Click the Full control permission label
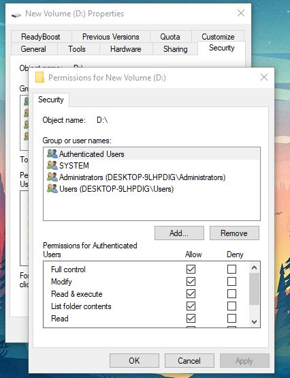Screen dimensions: 290x378 (x=68, y=270)
